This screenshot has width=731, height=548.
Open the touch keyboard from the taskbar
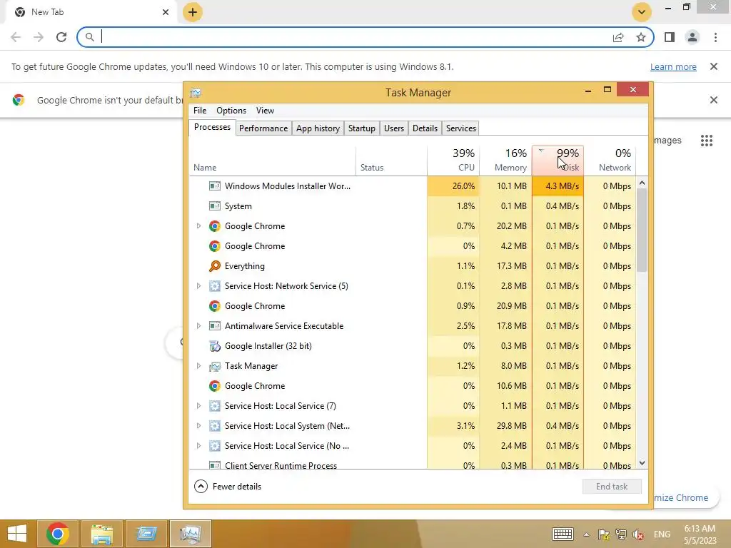click(x=563, y=534)
